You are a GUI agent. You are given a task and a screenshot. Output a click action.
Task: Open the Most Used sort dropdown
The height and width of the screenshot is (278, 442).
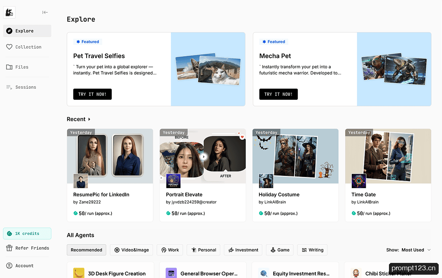point(416,250)
